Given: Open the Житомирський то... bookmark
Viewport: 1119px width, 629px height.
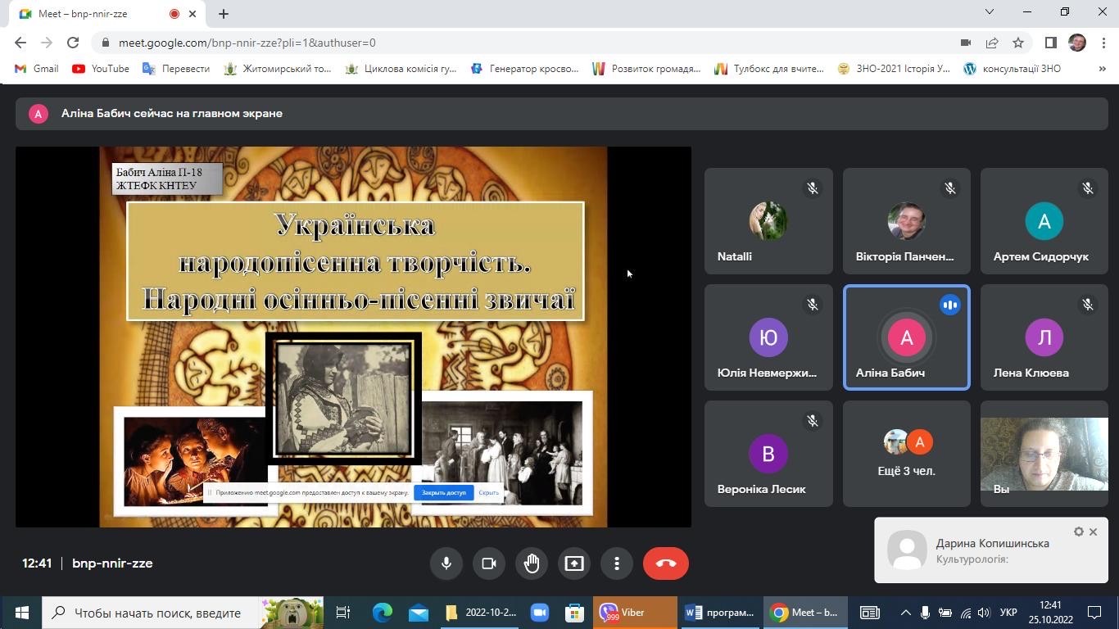Looking at the screenshot, I should [277, 69].
